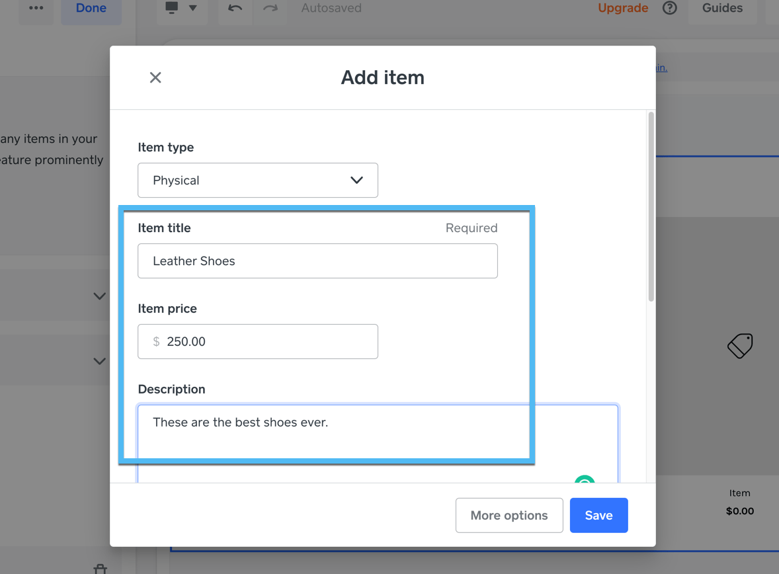The height and width of the screenshot is (574, 779).
Task: Close the Add item dialog
Action: [155, 77]
